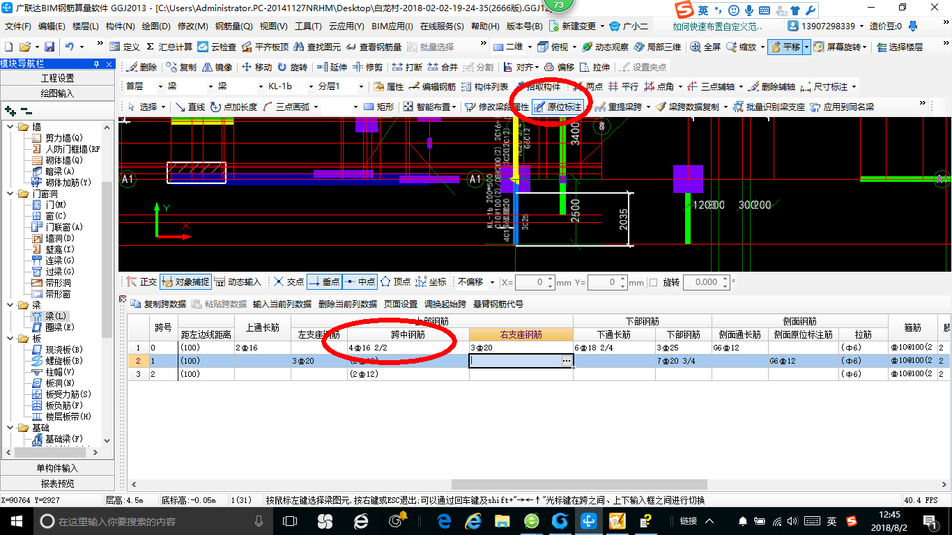Viewport: 952px width, 535px height.
Task: Open the 工具(T) menu
Action: 307,26
